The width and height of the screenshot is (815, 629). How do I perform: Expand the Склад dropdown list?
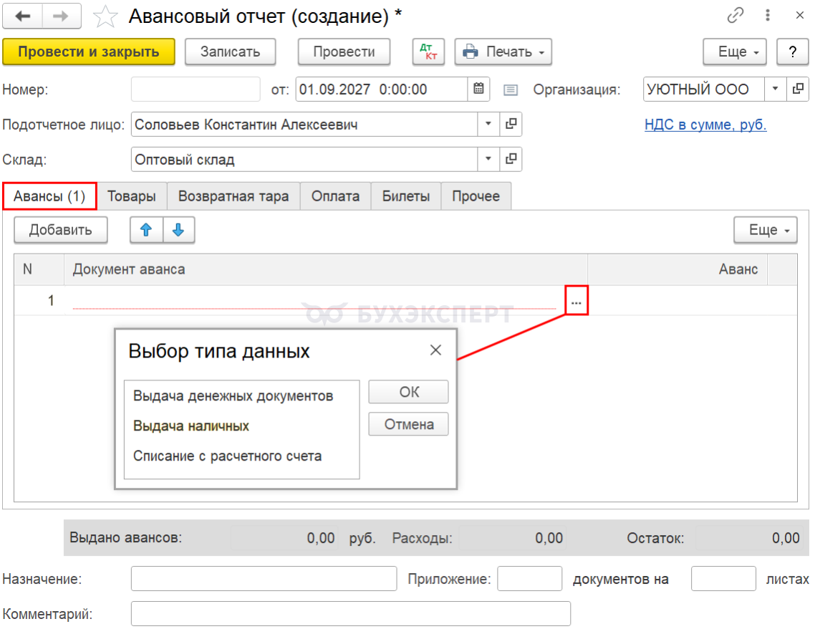point(488,159)
